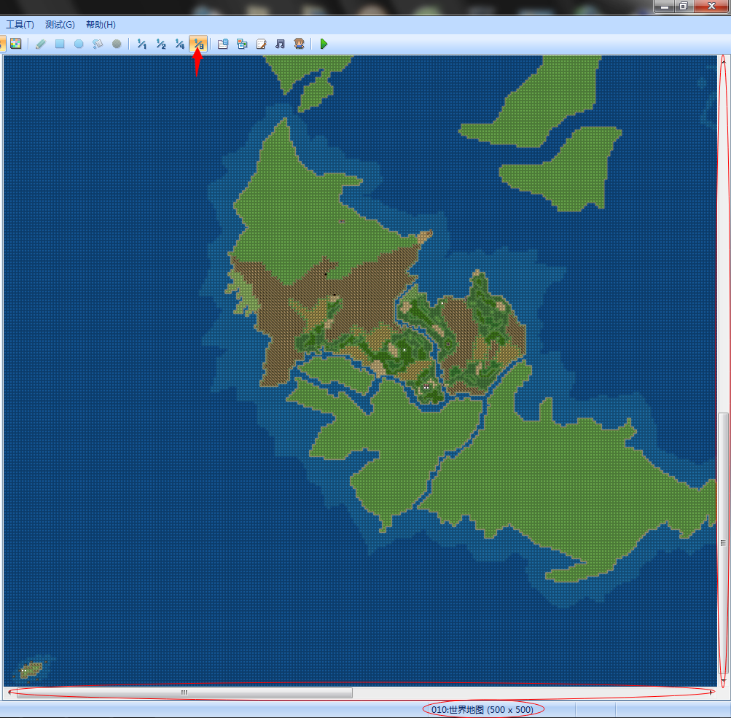The width and height of the screenshot is (731, 718).
Task: Select the Region mode icon
Action: click(x=16, y=44)
